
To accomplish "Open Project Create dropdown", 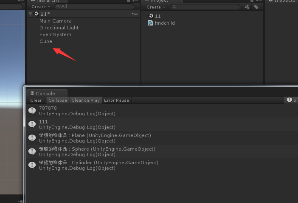I will pyautogui.click(x=155, y=7).
